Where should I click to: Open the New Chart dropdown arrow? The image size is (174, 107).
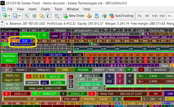pyautogui.click(x=9, y=16)
